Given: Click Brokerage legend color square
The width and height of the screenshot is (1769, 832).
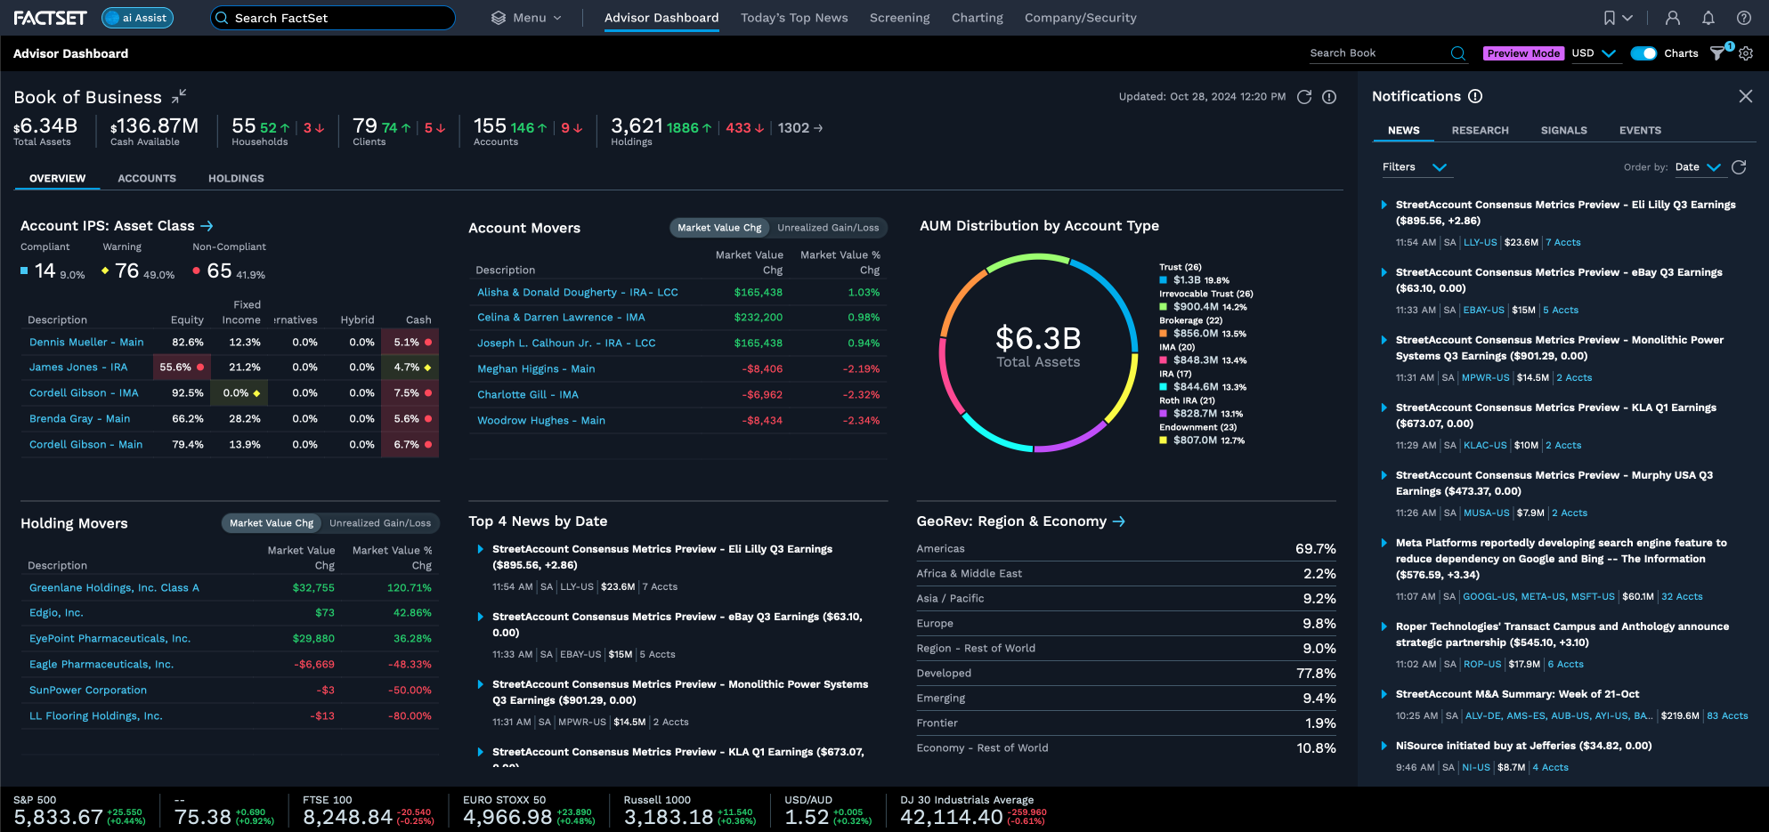Looking at the screenshot, I should coord(1164,334).
